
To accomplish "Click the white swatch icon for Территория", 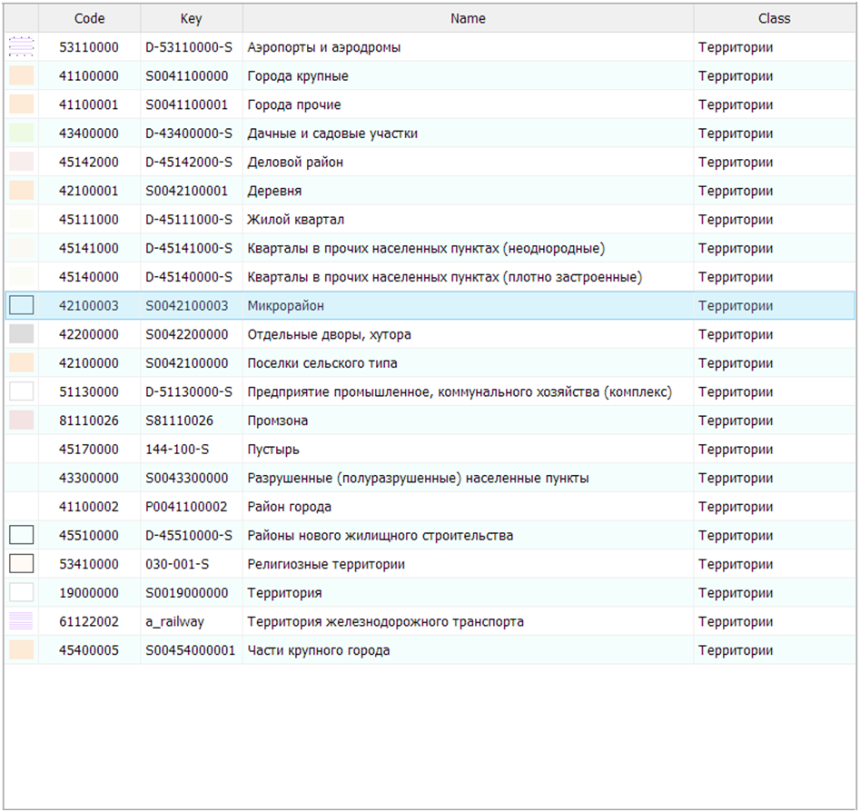I will pyautogui.click(x=21, y=593).
